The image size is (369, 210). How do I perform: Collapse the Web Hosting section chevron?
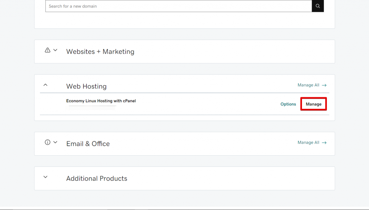(45, 85)
